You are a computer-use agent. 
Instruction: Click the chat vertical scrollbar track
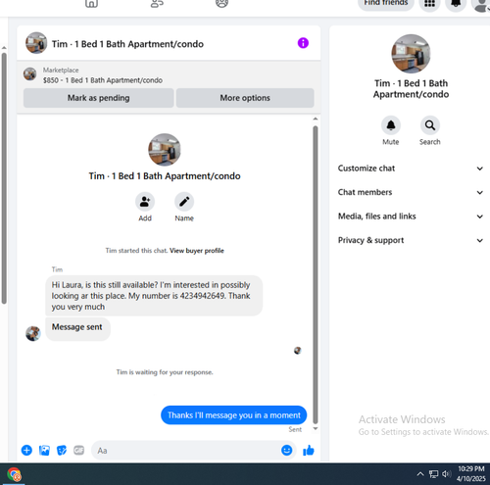[x=316, y=274]
